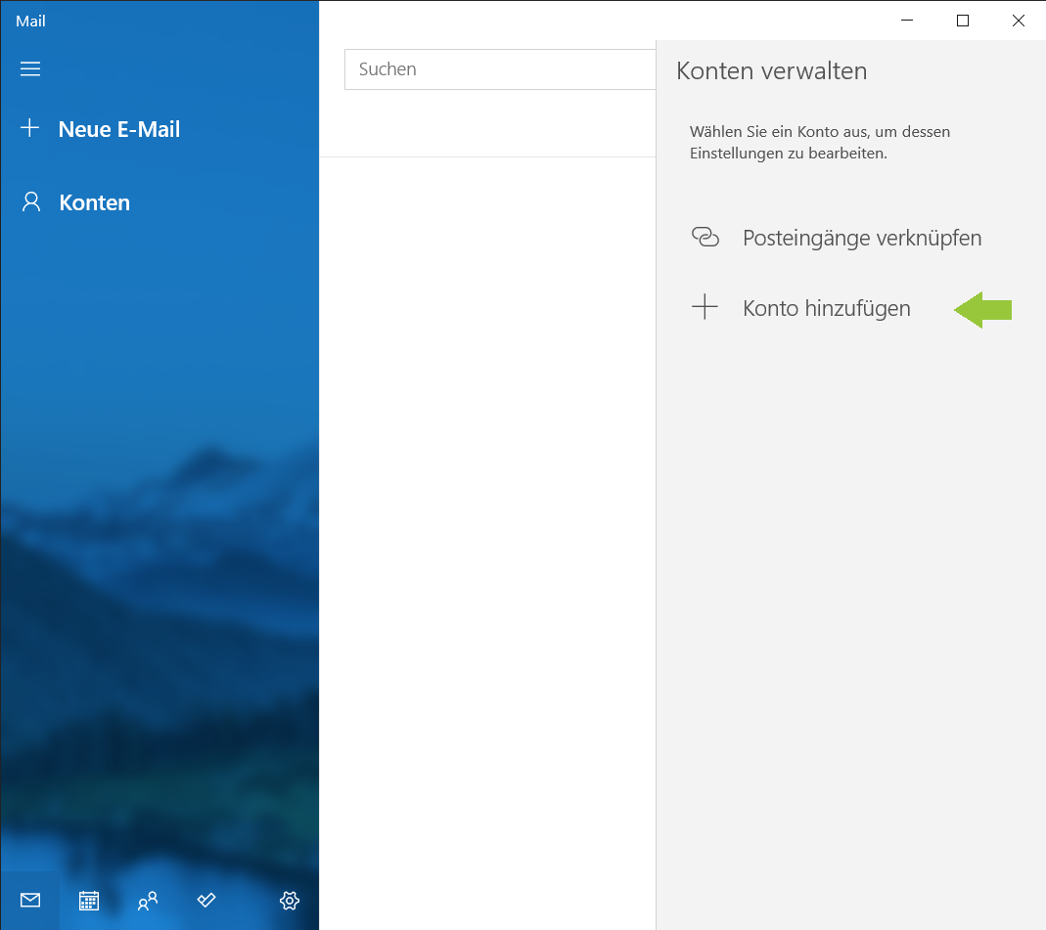
Task: Select the Neue E-Mail label
Action: (x=119, y=129)
